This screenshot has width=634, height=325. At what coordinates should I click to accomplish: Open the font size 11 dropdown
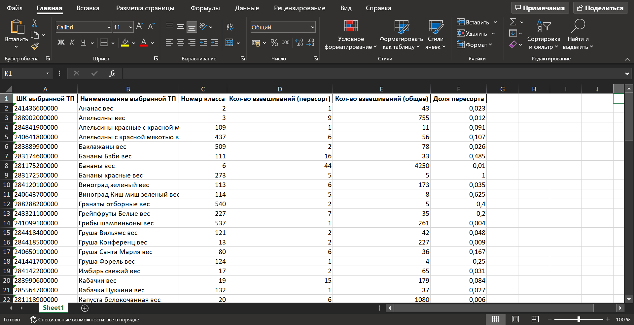131,27
